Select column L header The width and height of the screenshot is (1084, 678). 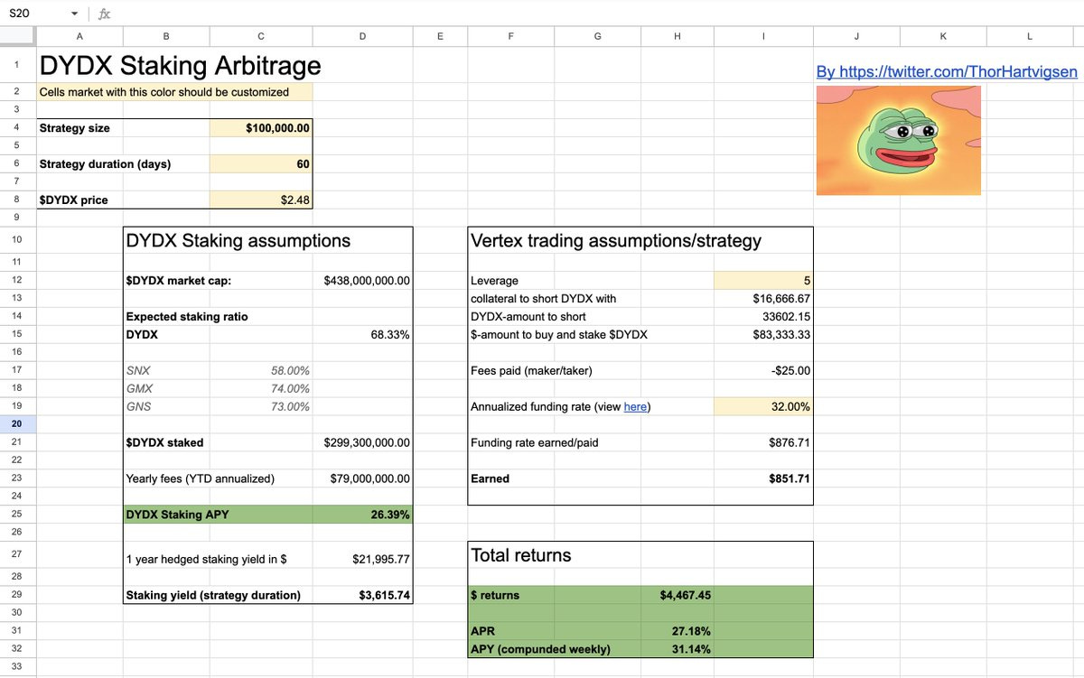pos(1030,36)
